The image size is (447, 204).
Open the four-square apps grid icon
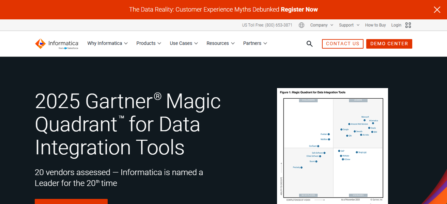(408, 25)
